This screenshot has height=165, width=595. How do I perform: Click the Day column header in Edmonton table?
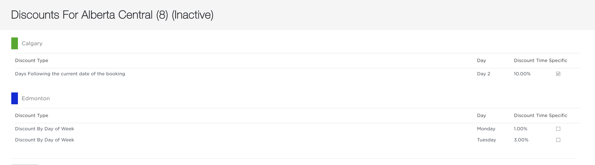481,115
